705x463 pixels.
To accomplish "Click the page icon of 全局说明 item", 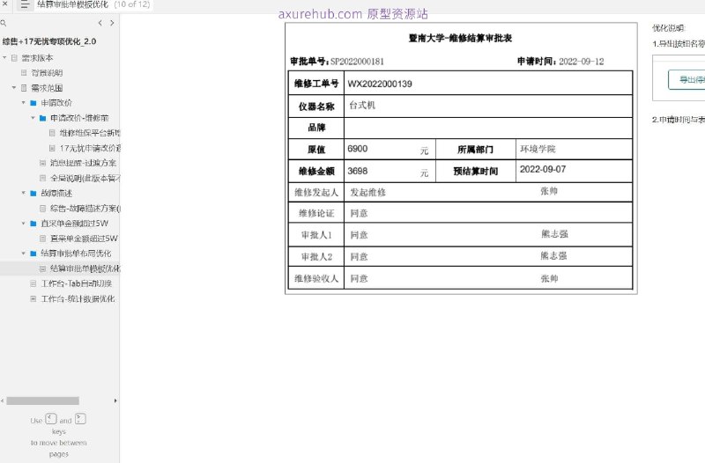I will (x=42, y=178).
